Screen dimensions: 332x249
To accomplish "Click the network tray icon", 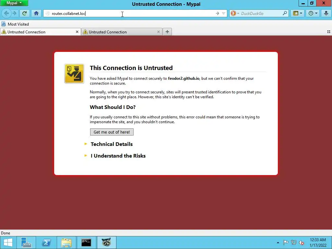I will [x=294, y=243].
